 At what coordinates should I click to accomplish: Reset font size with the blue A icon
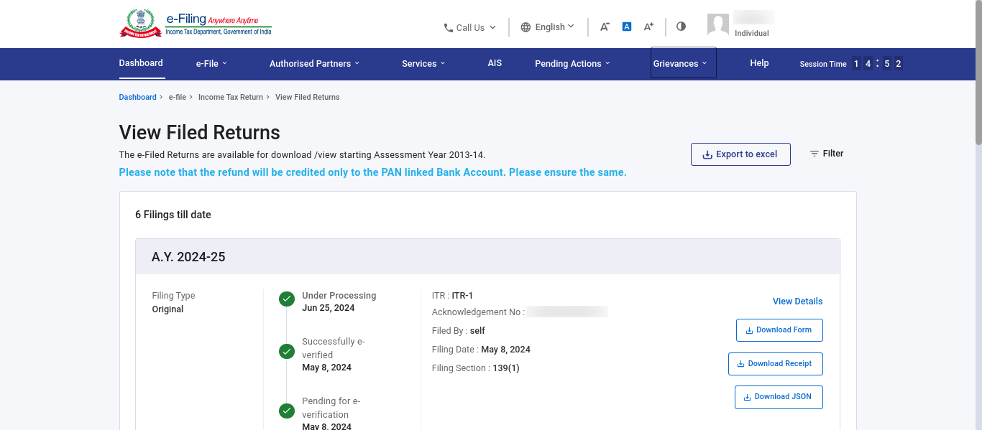(x=626, y=27)
